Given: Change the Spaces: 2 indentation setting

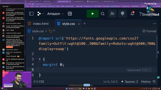Looking at the screenshot, I should (x=131, y=81).
